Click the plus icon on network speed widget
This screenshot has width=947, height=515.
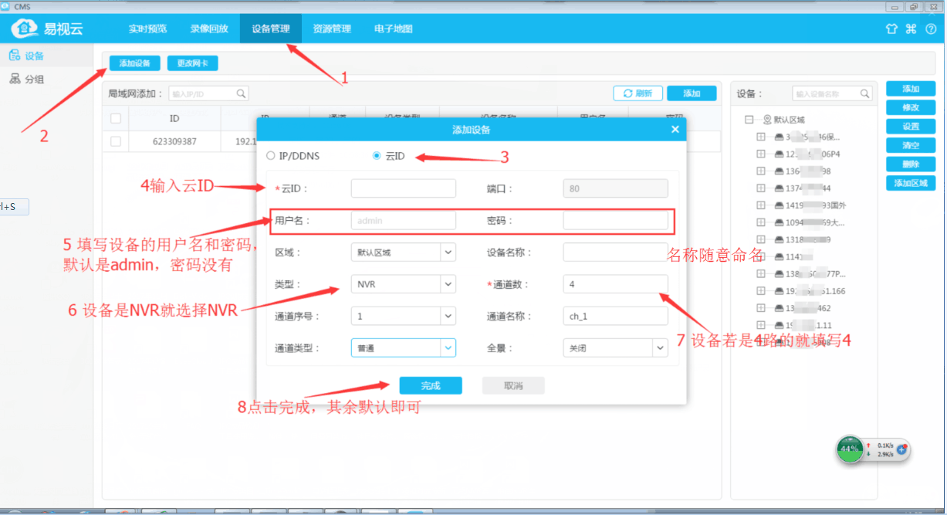(x=901, y=449)
